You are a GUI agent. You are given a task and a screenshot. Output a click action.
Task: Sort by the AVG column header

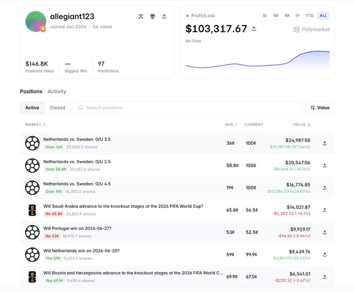tap(231, 125)
